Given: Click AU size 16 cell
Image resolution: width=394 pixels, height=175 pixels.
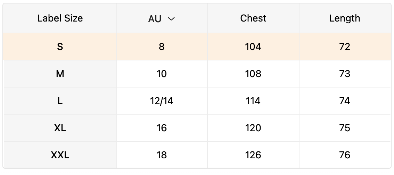Looking at the screenshot, I should click(162, 128).
